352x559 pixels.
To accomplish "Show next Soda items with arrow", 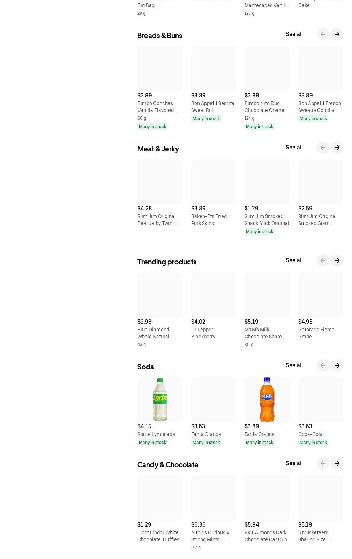I will 337,365.
